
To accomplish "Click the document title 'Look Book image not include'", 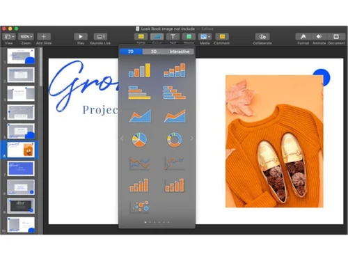I will (168, 29).
